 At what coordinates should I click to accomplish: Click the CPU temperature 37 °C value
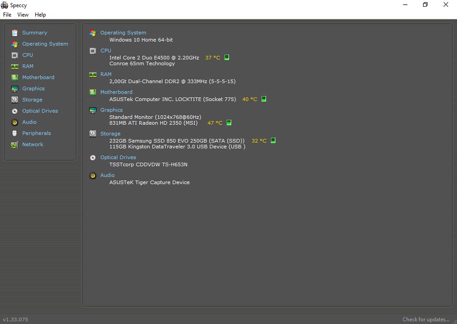(213, 58)
